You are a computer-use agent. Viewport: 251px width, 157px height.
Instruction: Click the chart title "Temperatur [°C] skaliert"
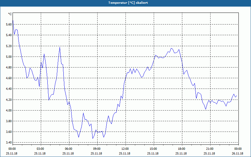pyautogui.click(x=128, y=3)
